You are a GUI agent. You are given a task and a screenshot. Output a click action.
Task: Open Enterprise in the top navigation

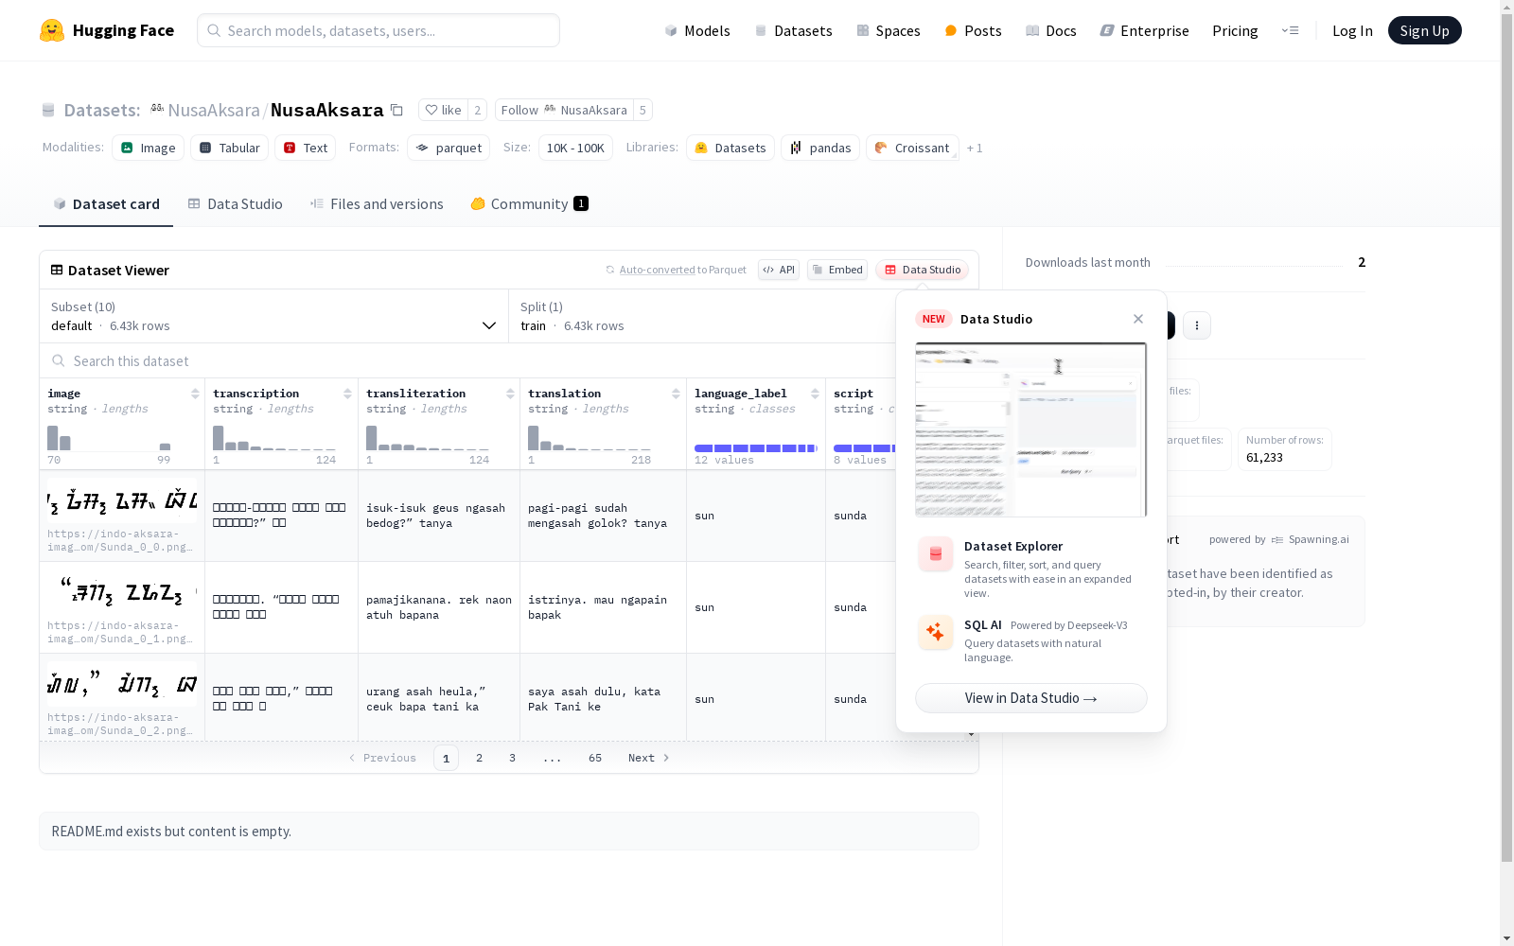click(x=1144, y=30)
